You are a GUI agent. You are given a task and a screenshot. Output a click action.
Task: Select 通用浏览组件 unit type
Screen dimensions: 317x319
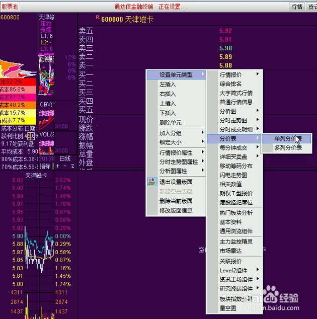point(235,231)
